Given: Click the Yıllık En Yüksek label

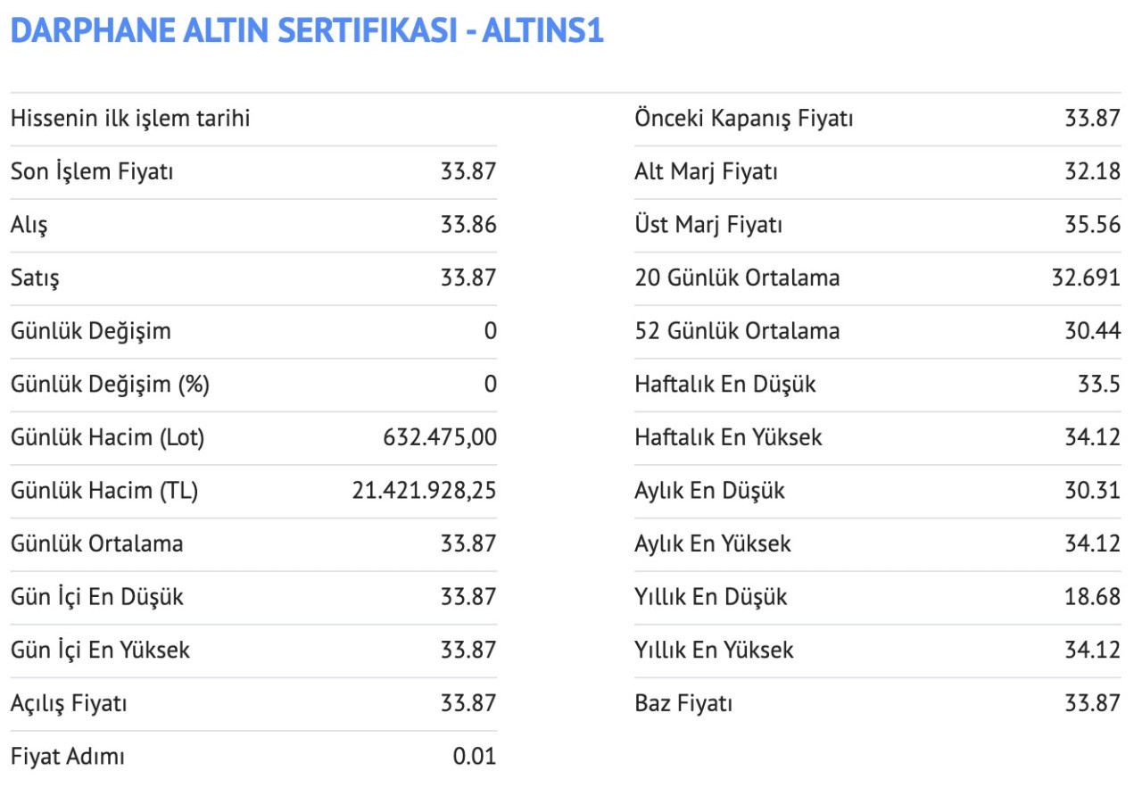Looking at the screenshot, I should coord(714,651).
